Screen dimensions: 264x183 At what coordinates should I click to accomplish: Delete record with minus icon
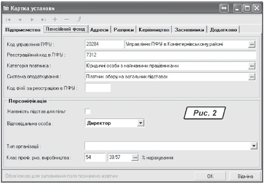pos(66,19)
